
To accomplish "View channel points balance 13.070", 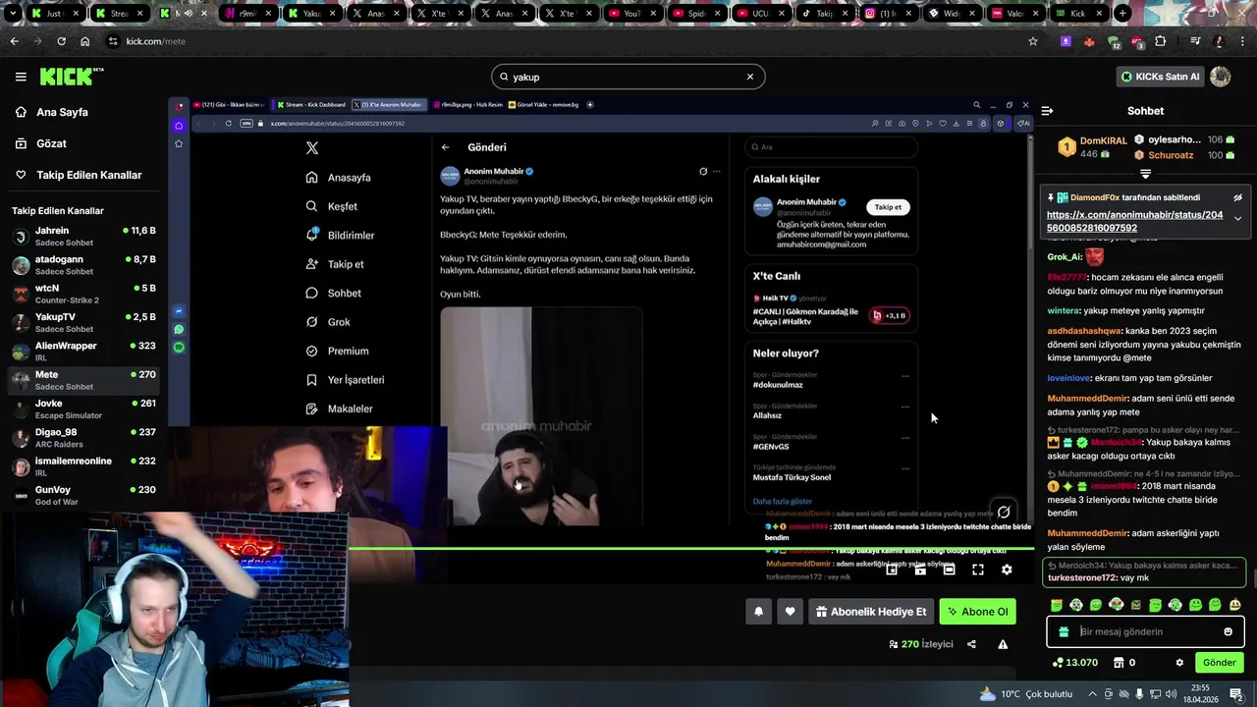I will pyautogui.click(x=1074, y=663).
